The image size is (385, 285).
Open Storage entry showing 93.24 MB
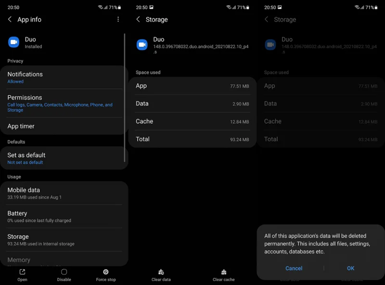click(64, 240)
